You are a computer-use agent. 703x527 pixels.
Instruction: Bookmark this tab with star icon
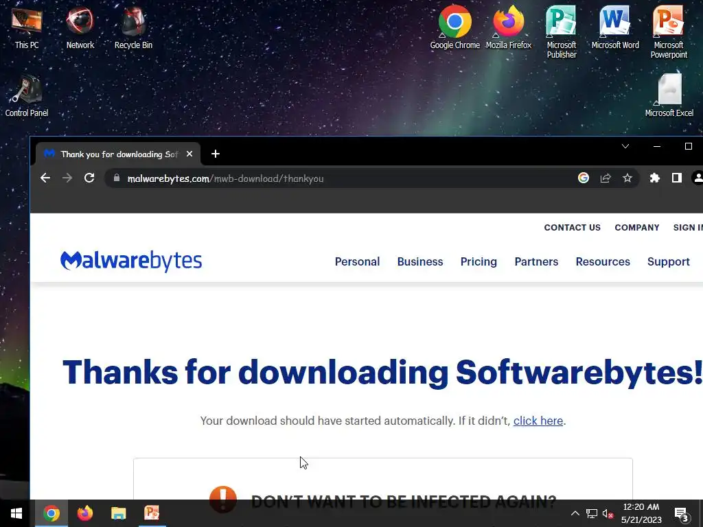[627, 178]
